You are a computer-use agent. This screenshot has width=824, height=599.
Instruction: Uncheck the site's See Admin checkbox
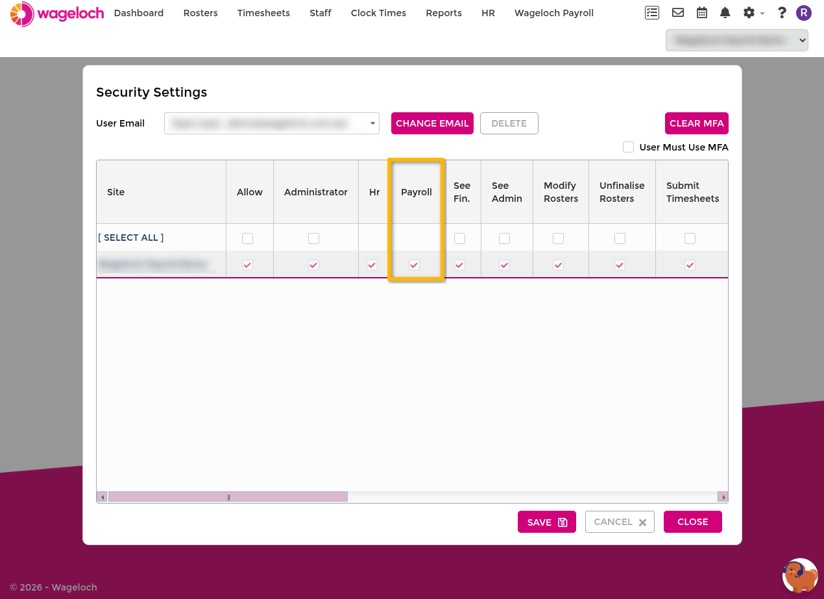tap(504, 265)
